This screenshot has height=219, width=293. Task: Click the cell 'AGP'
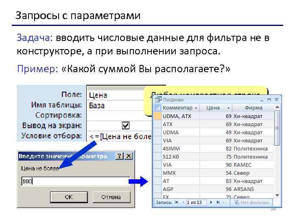click(181, 189)
